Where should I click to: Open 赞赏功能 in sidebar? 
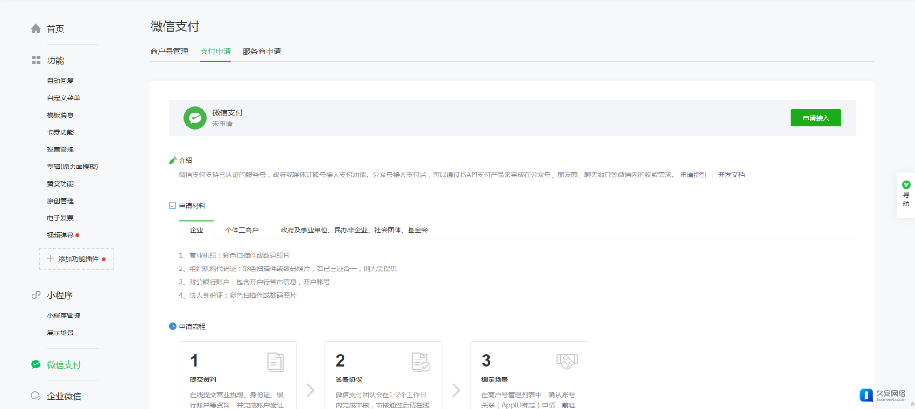[60, 184]
